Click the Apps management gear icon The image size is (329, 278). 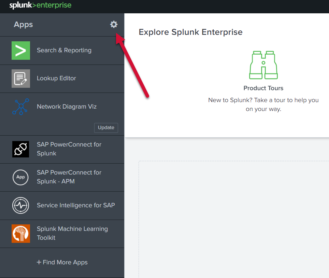[x=114, y=24]
